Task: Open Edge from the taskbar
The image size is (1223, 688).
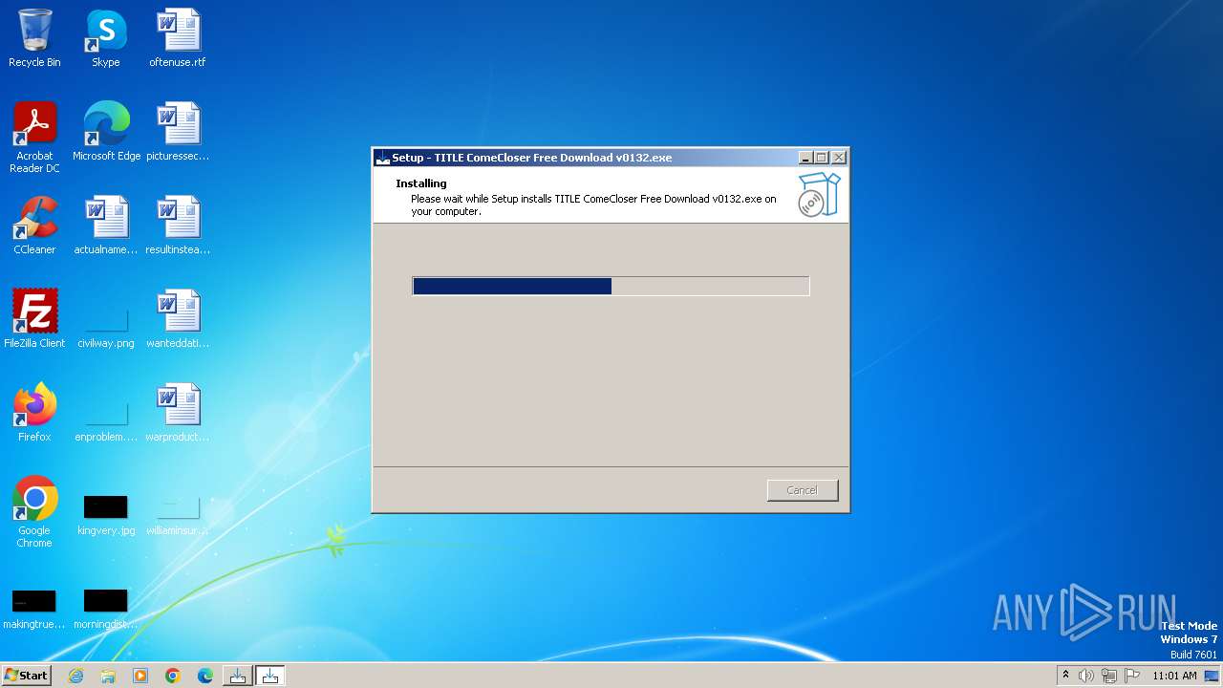Action: coord(205,676)
